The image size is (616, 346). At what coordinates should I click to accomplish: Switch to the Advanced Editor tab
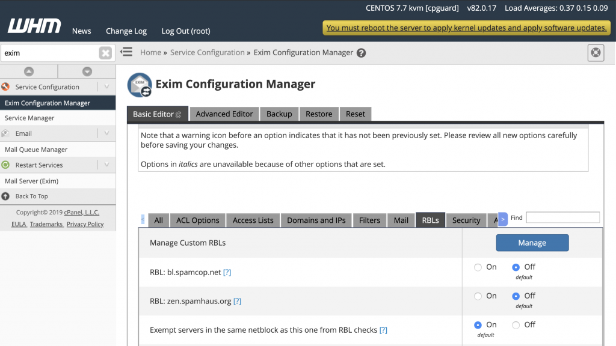coord(224,114)
